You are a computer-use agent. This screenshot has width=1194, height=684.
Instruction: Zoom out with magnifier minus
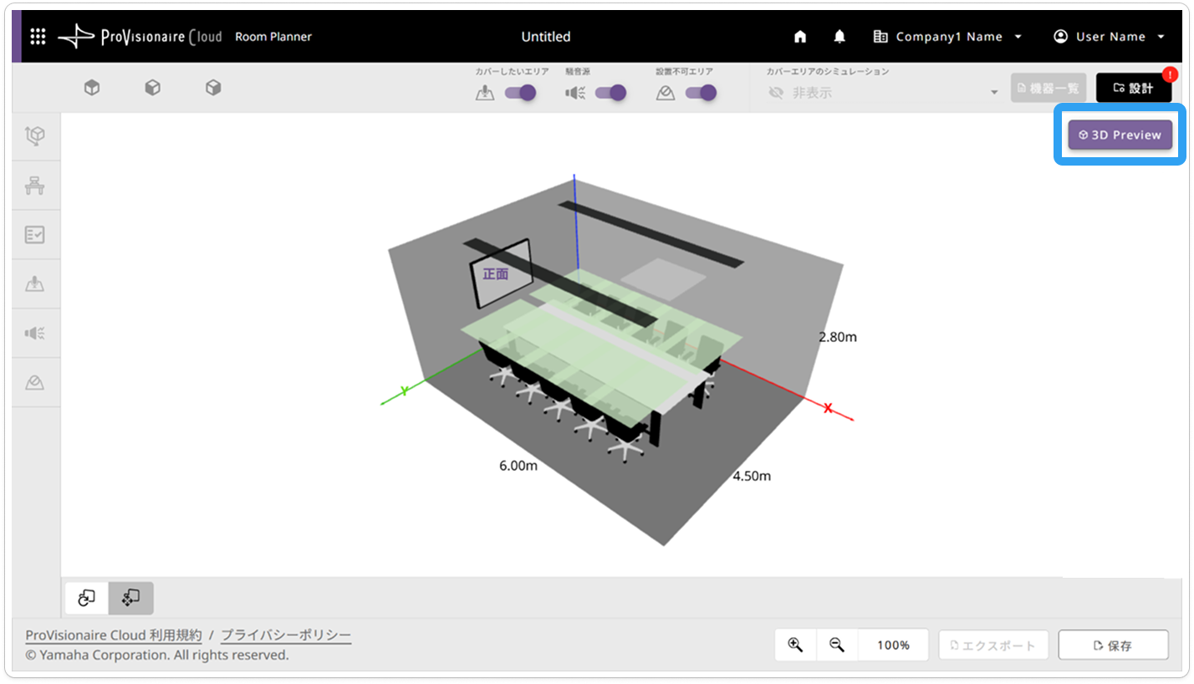click(837, 645)
